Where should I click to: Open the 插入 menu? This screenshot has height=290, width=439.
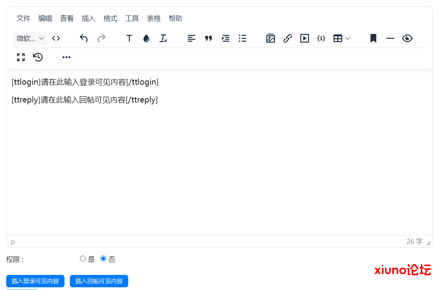tap(88, 19)
